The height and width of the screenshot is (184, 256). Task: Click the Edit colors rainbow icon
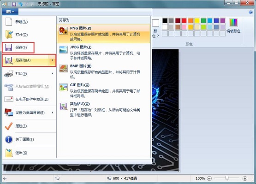tap(233, 23)
